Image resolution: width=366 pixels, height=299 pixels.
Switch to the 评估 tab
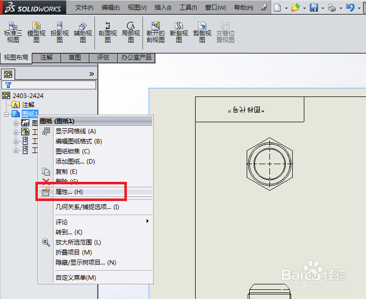click(103, 58)
